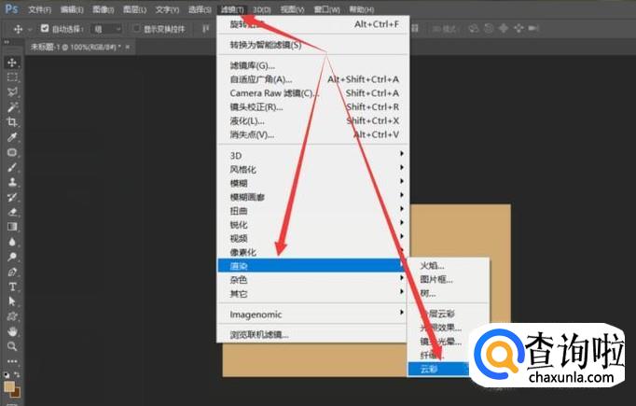Open the auto-select 组 dropdown
This screenshot has width=636, height=406.
click(x=107, y=29)
